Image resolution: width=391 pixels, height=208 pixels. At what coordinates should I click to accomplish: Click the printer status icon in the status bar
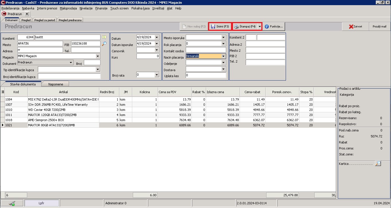tap(12, 203)
